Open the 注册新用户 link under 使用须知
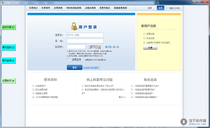This screenshot has width=210, height=128. point(41,86)
